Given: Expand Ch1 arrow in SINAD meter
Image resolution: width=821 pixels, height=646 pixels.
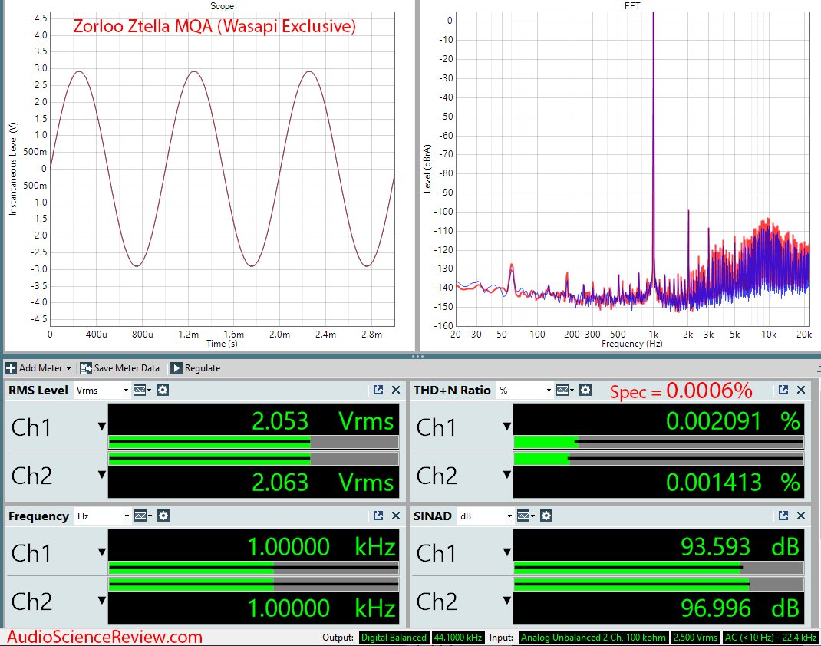Looking at the screenshot, I should (x=507, y=552).
